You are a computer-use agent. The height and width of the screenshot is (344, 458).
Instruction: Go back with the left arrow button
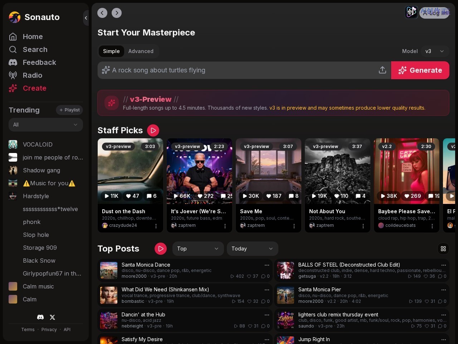click(x=102, y=13)
